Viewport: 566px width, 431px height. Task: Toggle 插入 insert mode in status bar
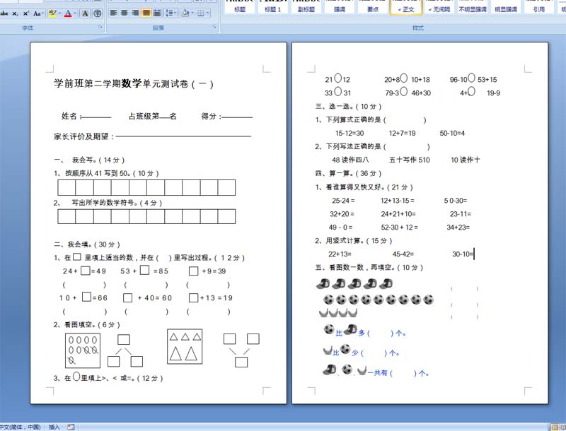tap(54, 427)
